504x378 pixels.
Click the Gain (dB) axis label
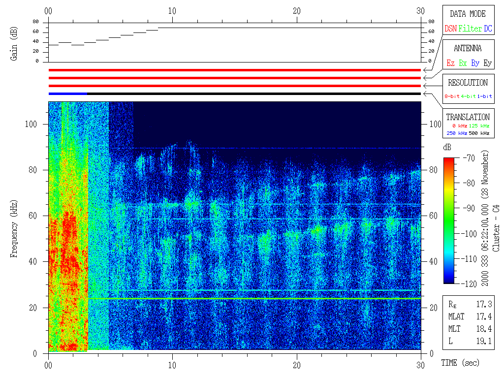point(13,42)
